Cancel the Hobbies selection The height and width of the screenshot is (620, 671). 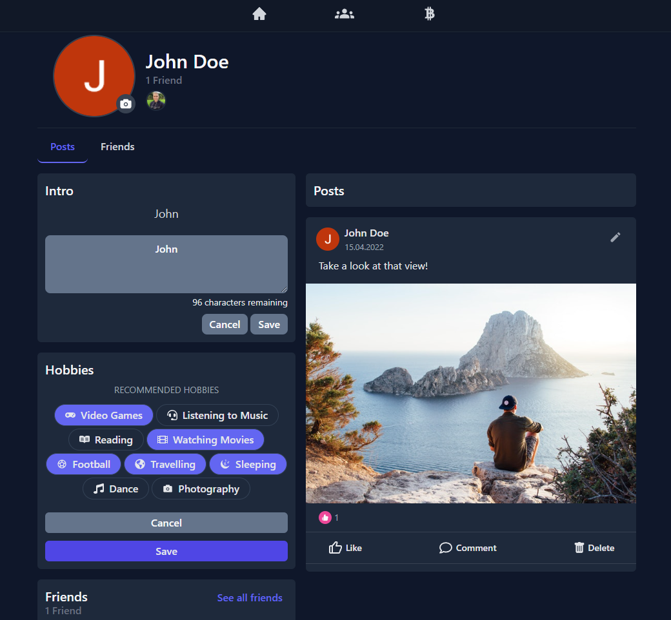[x=166, y=523]
